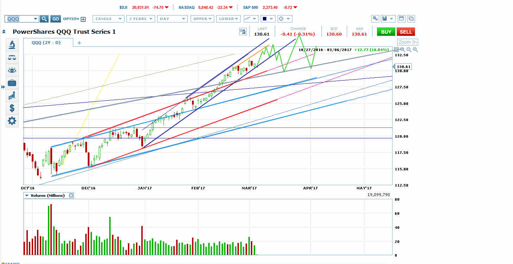Screen dimensions: 513x264
Task: Open the watch eye sidebar icon
Action: tap(12, 70)
